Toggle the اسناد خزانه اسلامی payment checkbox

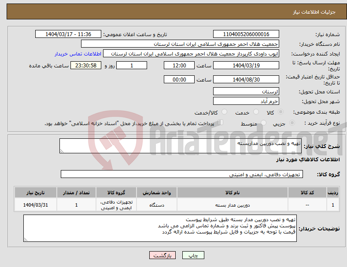(220, 122)
